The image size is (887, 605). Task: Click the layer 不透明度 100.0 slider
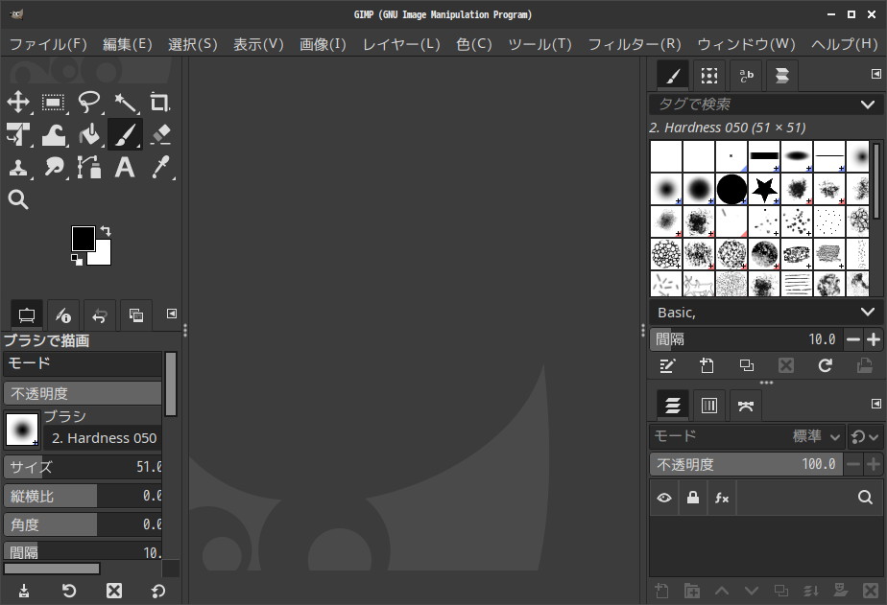[746, 464]
